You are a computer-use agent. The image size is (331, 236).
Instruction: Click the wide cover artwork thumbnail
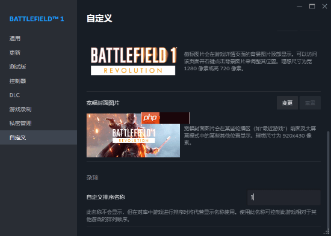coord(133,135)
